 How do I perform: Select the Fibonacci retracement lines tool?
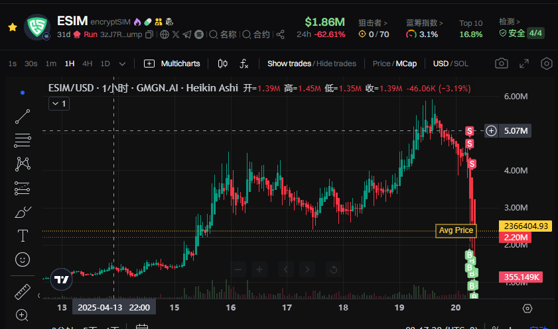23,140
